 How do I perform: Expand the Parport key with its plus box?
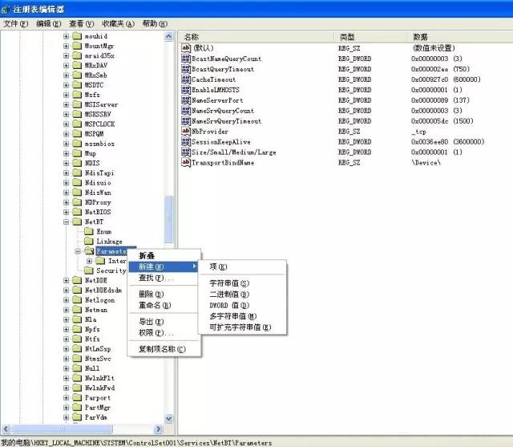click(x=67, y=398)
